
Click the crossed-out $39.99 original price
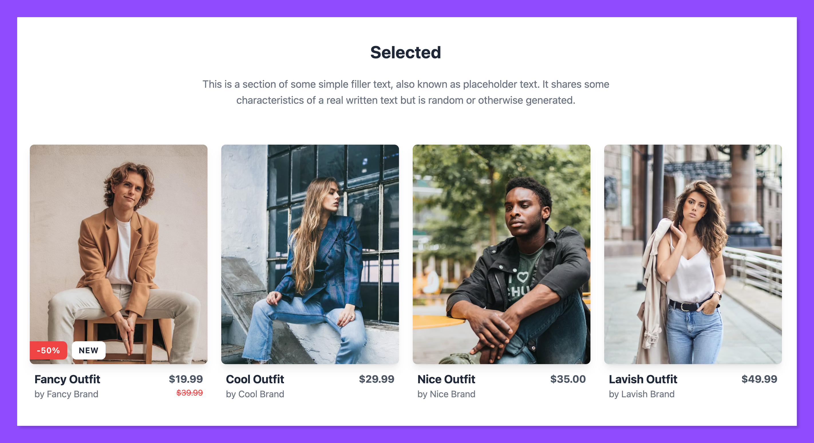(189, 393)
